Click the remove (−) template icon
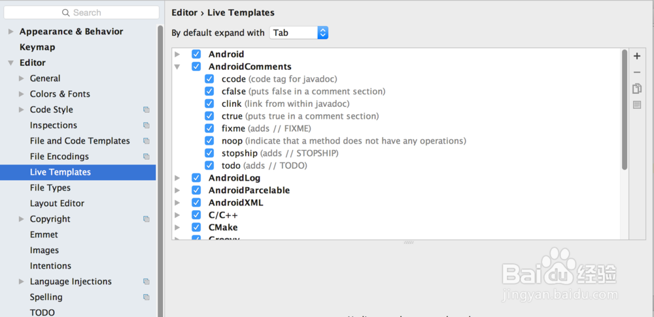 [637, 72]
